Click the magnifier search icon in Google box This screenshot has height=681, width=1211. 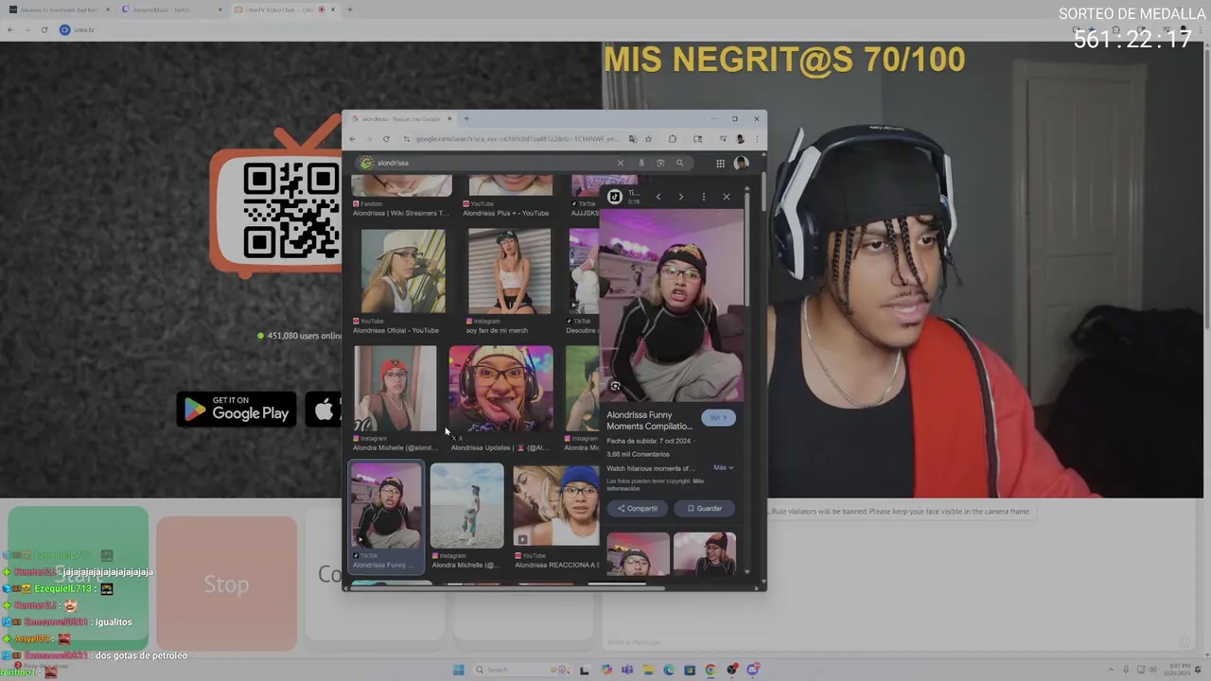679,163
